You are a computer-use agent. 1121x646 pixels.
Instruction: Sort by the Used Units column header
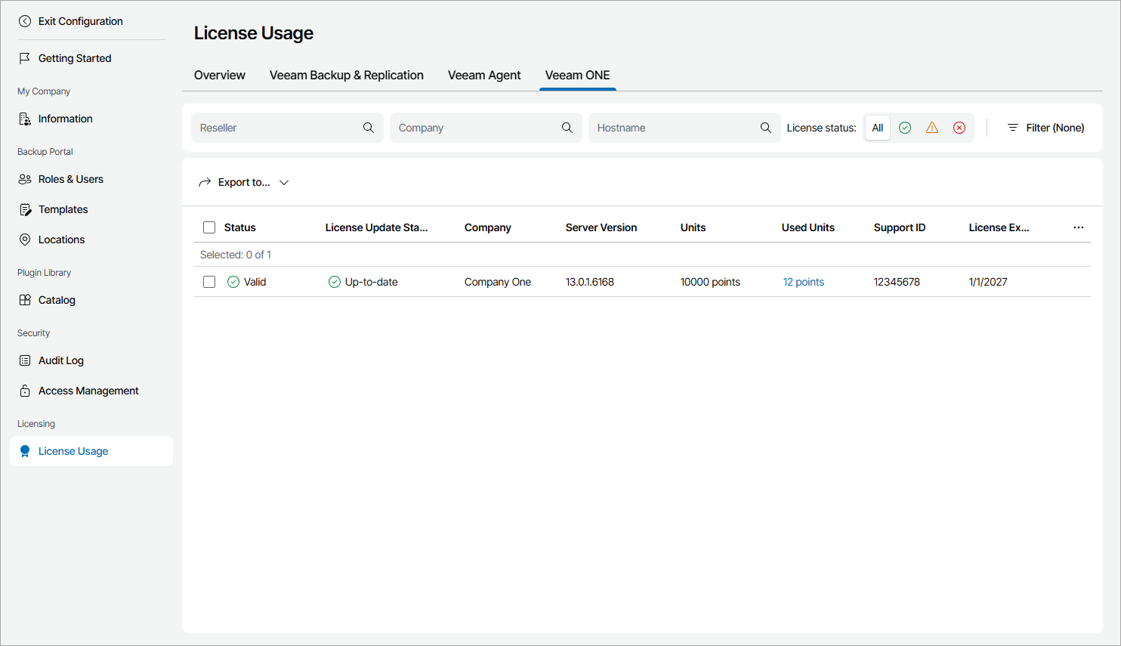(808, 227)
